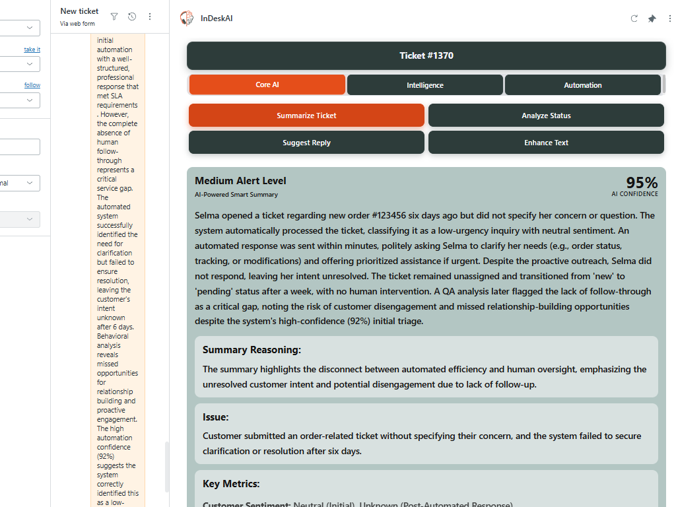Viewport: 676px width, 507px height.
Task: Expand the dropdown below the take it link
Action: [x=20, y=64]
